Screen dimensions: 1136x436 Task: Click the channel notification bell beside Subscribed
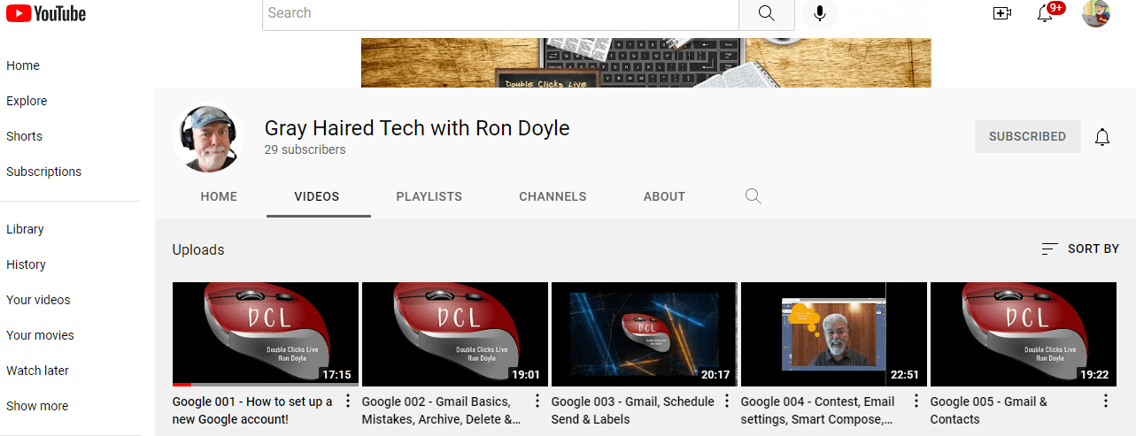pos(1102,137)
